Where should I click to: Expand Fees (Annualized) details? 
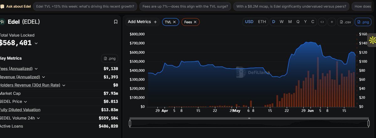(36, 69)
